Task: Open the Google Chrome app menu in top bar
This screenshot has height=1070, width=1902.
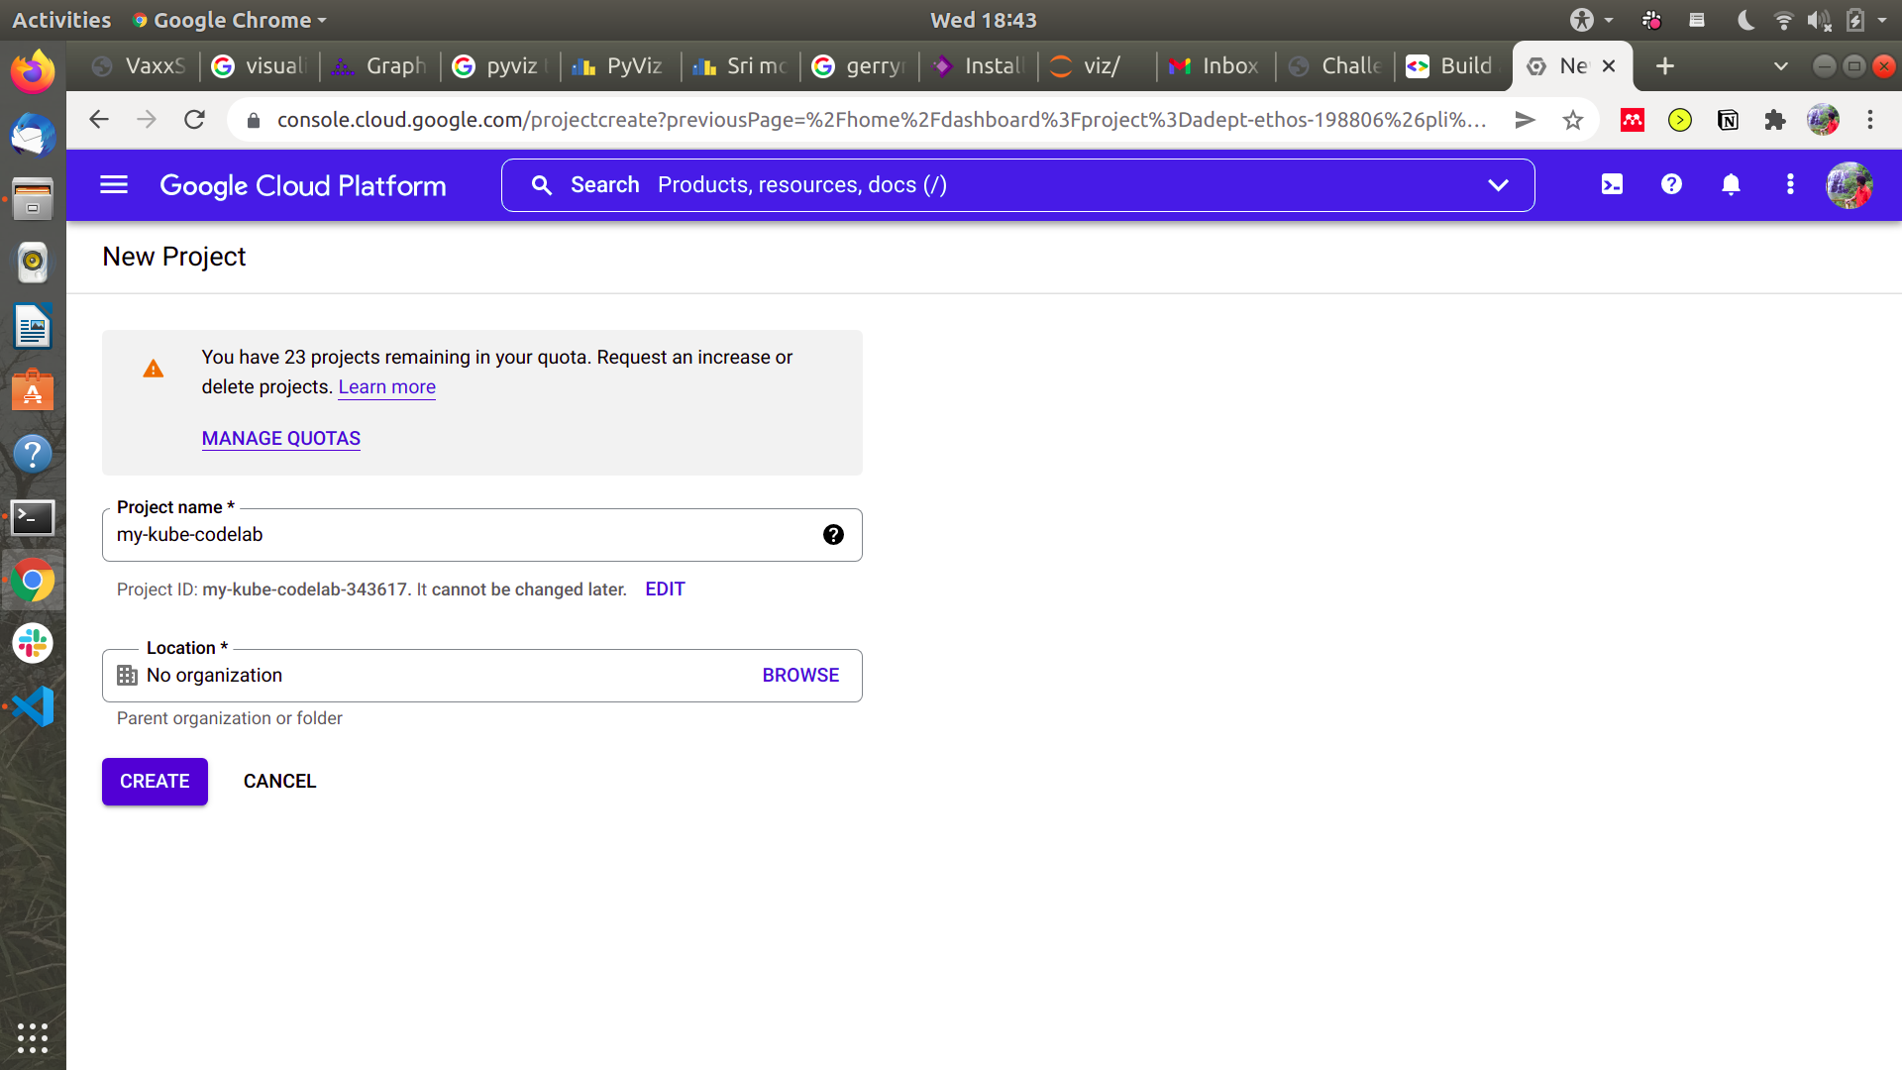Action: pos(230,20)
